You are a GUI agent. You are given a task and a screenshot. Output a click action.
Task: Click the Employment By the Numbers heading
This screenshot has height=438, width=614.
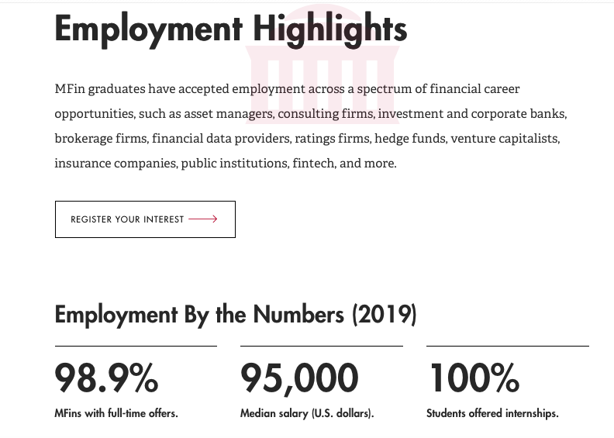(x=236, y=315)
